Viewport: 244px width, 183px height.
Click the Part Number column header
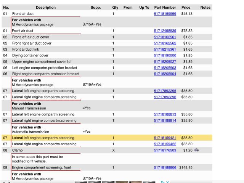point(165,7)
